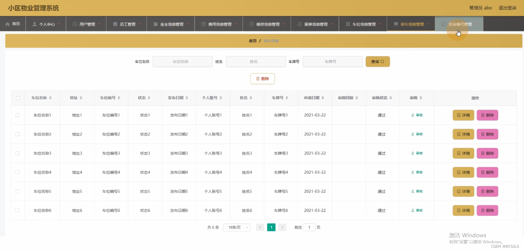Click the monitor icon beside 停车信息管理

pos(396,24)
